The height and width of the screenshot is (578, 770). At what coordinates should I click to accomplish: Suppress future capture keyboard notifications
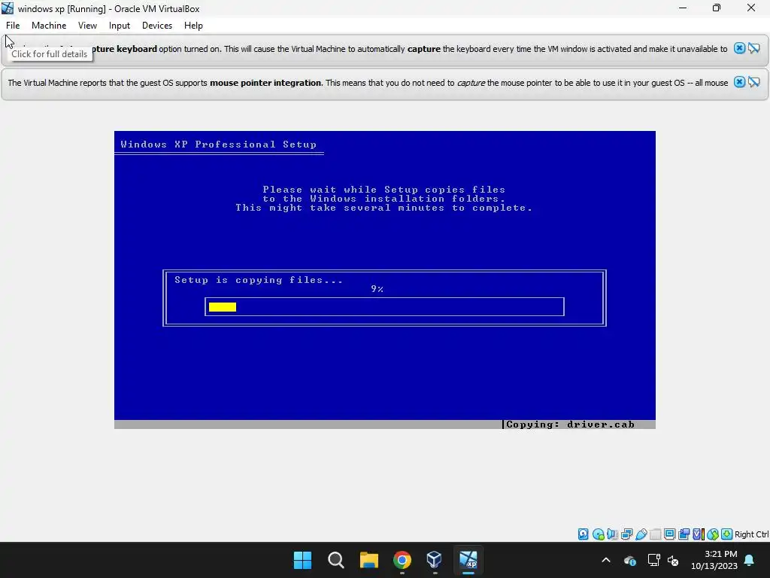coord(753,48)
